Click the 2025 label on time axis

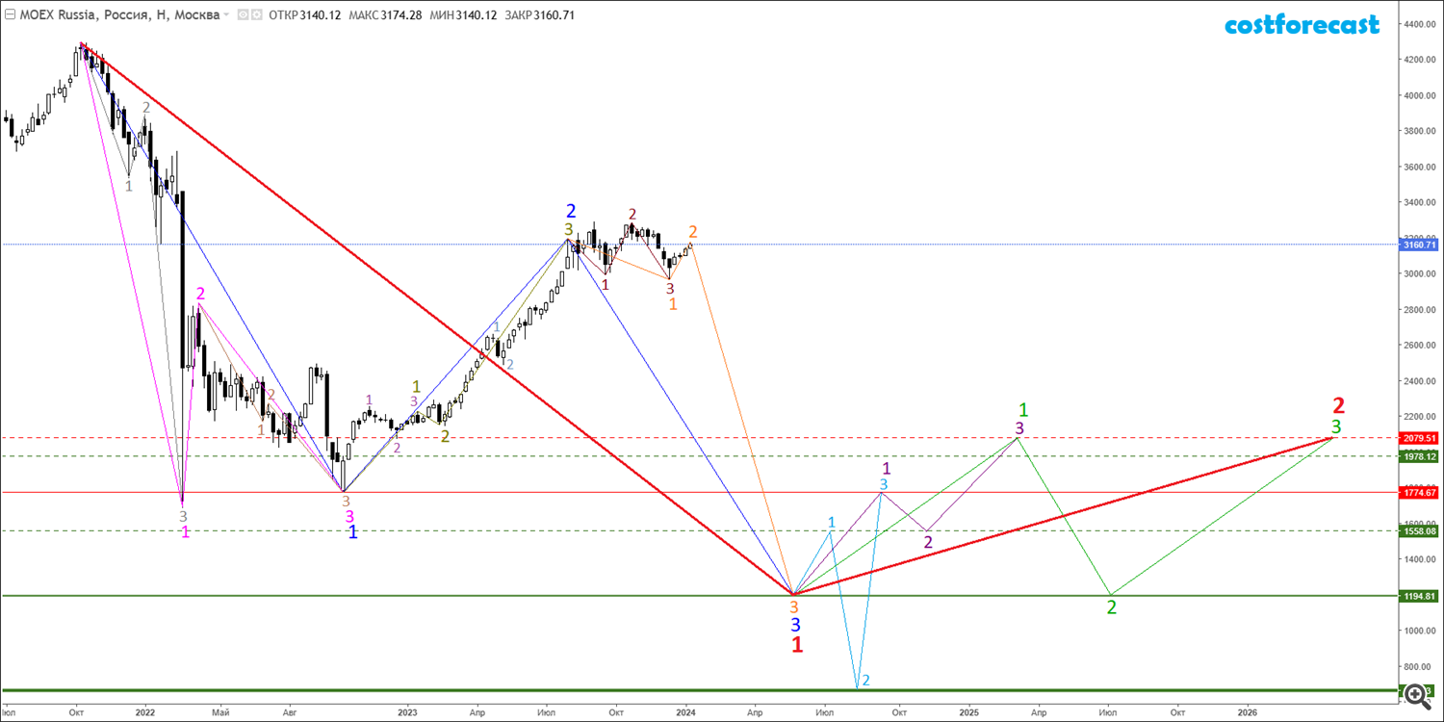(x=968, y=712)
